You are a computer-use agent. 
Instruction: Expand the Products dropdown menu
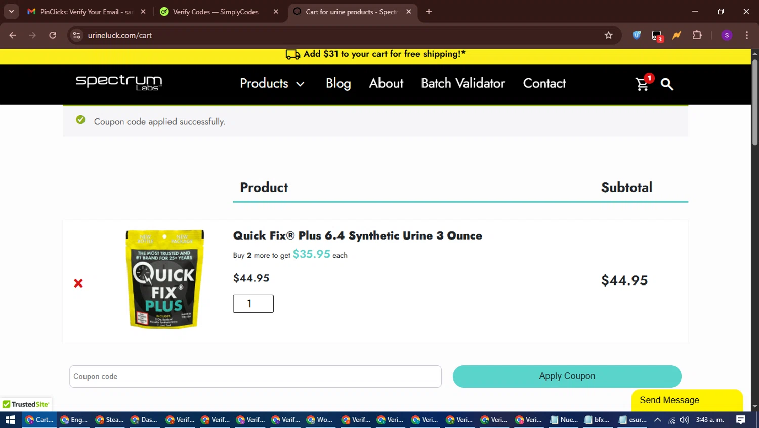272,83
